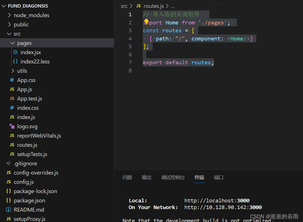Click 'const routes' declaration on line 3
Image resolution: width=303 pixels, height=222 pixels.
[162, 31]
